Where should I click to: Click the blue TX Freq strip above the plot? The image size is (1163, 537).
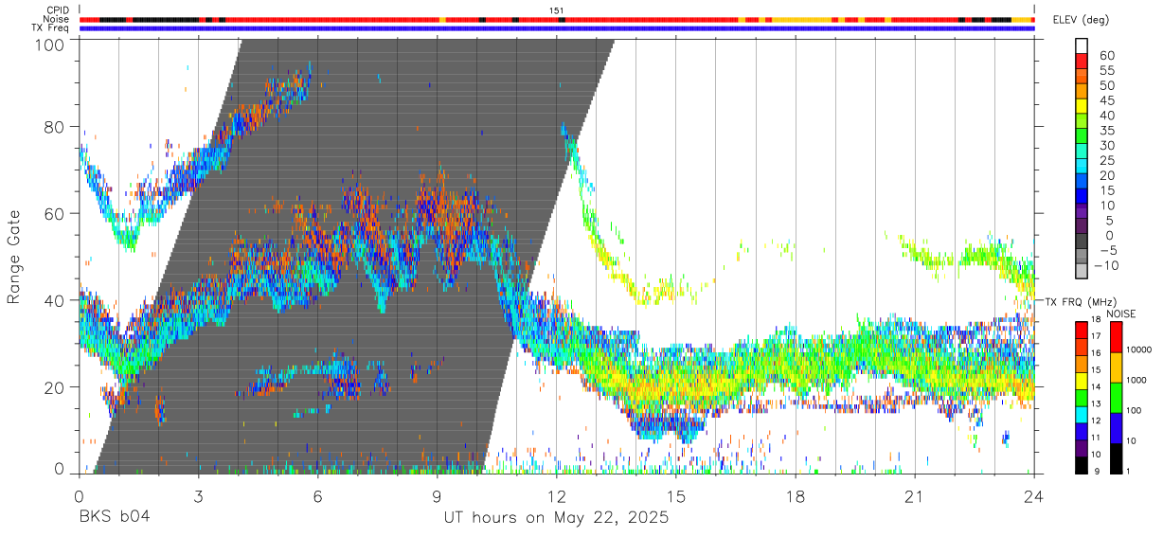point(557,28)
